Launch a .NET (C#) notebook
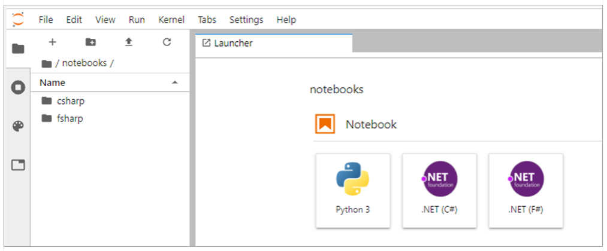This screenshot has height=251, width=607. [439, 191]
